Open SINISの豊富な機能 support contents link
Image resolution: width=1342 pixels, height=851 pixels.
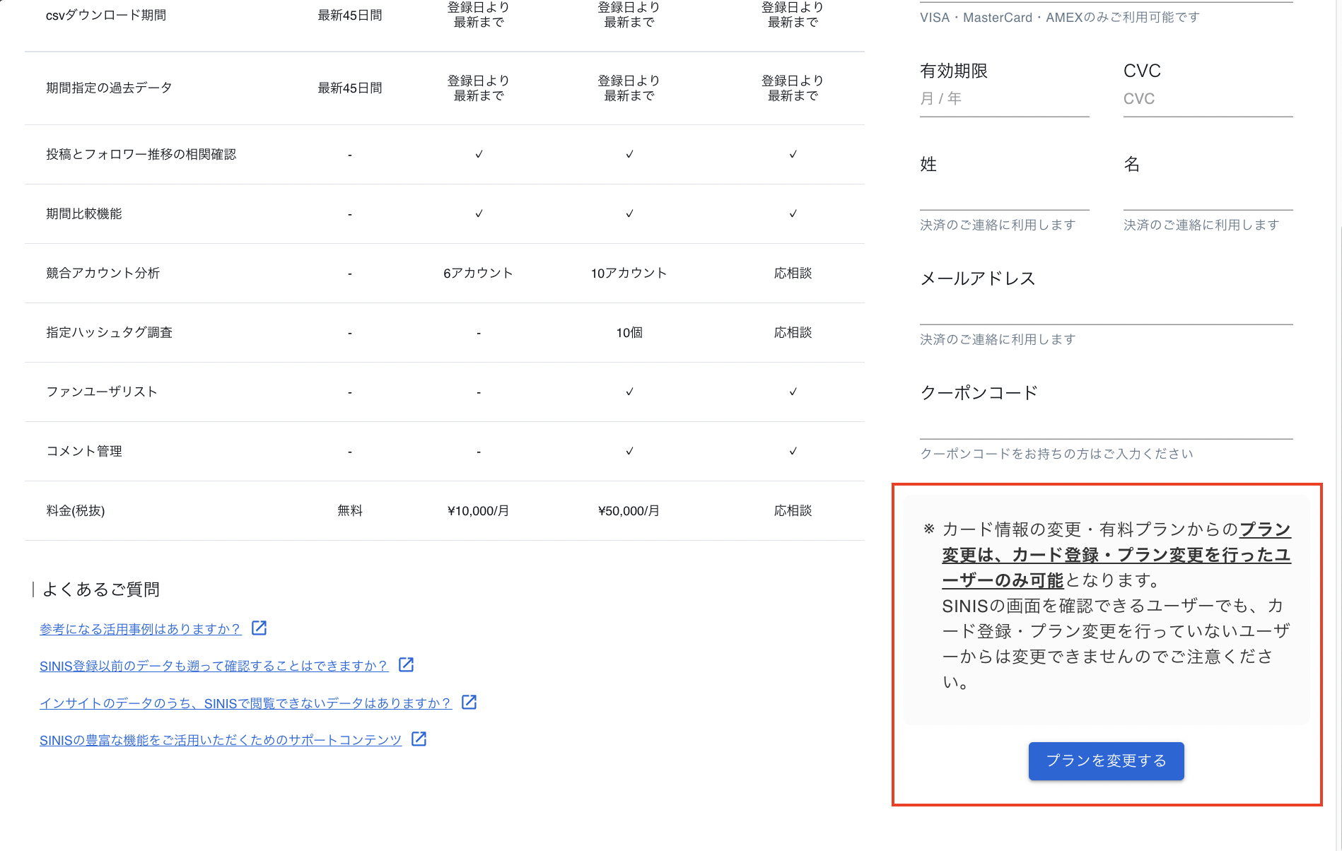220,740
